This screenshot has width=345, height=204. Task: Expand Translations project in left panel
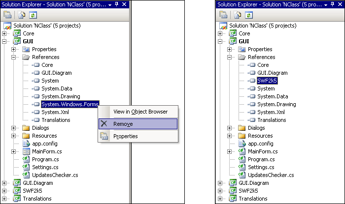click(4, 199)
